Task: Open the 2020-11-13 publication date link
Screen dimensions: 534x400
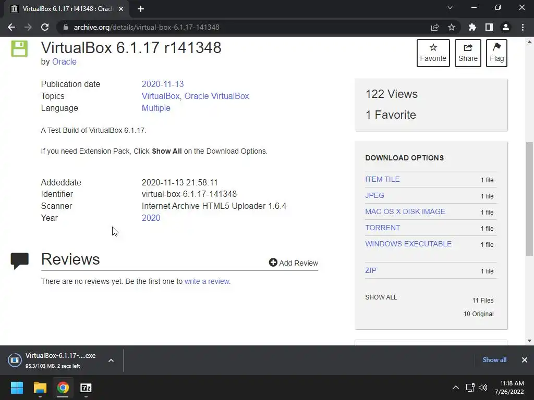Action: [163, 84]
